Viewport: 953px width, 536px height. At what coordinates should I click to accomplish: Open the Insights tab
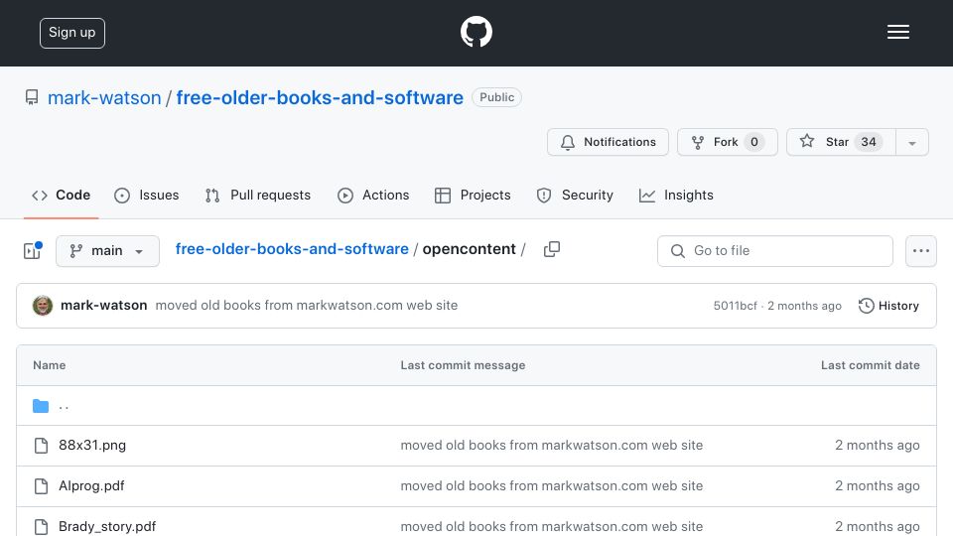click(x=676, y=196)
